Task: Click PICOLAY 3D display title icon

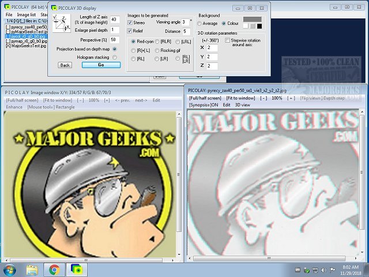Action: pos(54,8)
